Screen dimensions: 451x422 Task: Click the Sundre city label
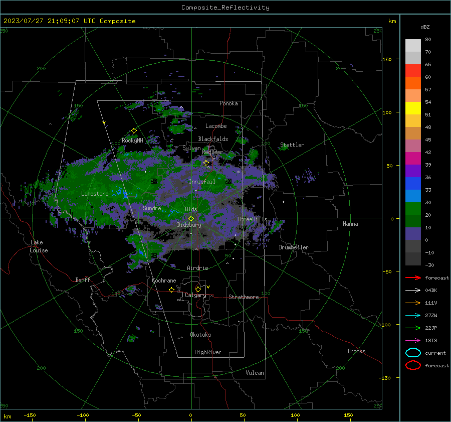(152, 208)
